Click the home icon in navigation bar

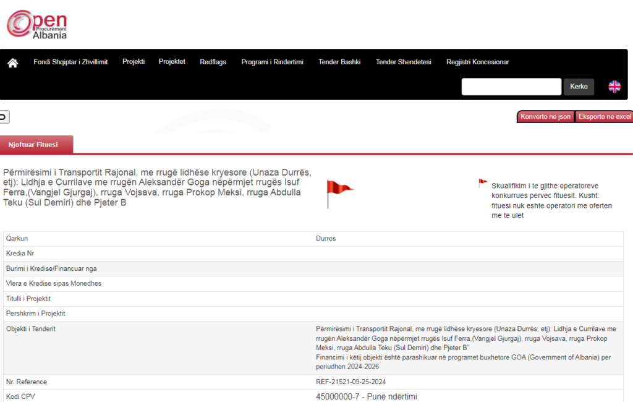[12, 62]
